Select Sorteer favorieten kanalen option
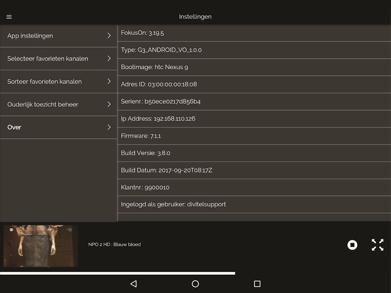 tap(58, 81)
